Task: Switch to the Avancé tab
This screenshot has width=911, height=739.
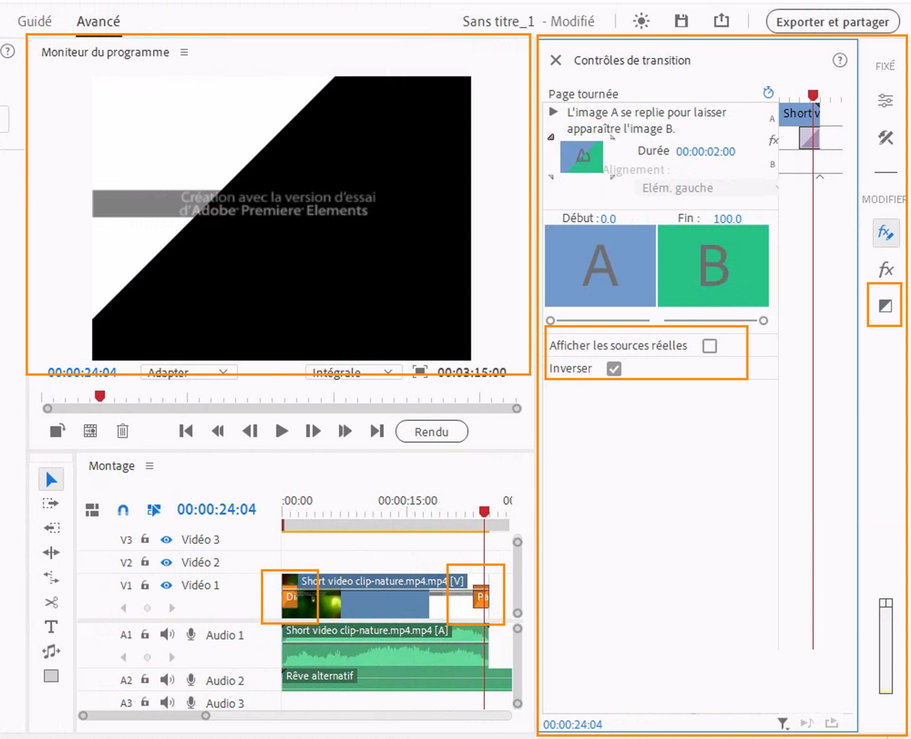Action: [98, 21]
